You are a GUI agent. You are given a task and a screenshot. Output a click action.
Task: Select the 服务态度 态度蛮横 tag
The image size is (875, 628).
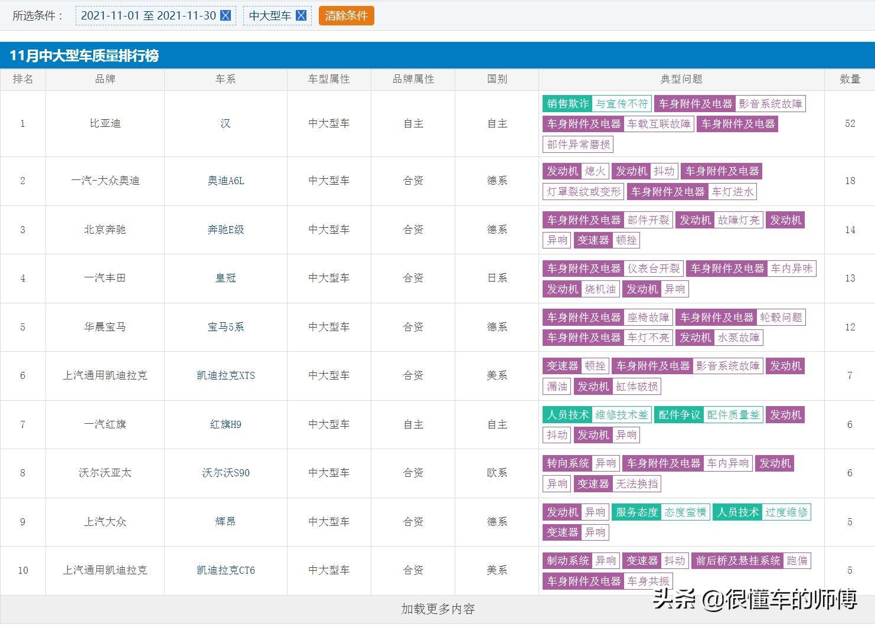point(661,512)
